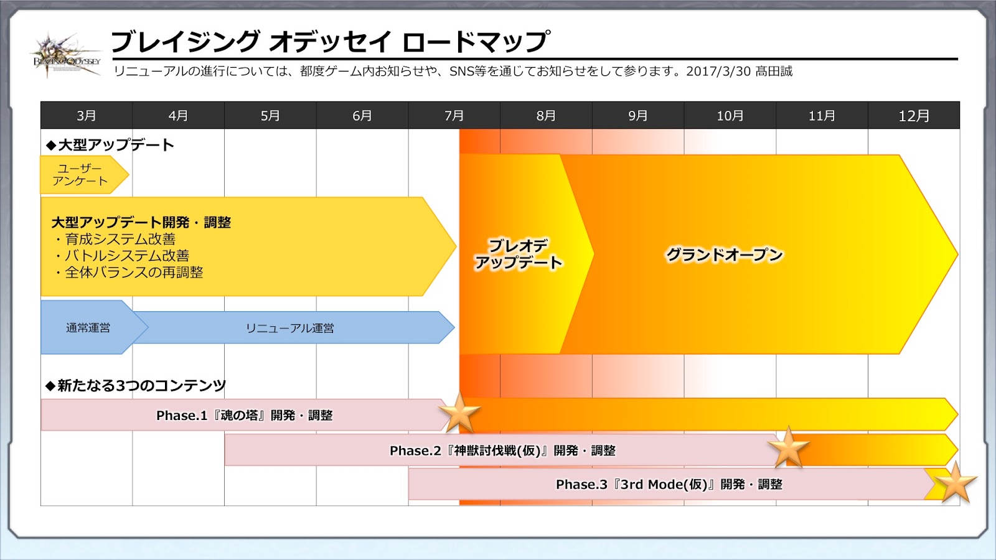Image resolution: width=996 pixels, height=560 pixels.
Task: Click the 2017/3/30 髙田誠 signature
Action: (740, 72)
